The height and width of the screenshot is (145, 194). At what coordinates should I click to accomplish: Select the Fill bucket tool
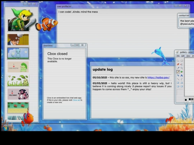click(x=182, y=64)
